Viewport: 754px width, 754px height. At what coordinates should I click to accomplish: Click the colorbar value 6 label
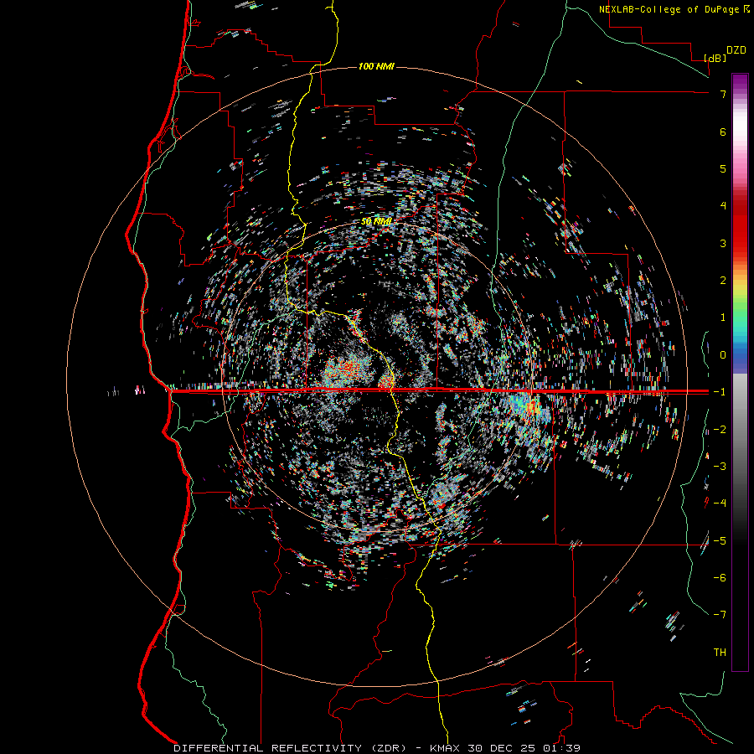[x=723, y=132]
